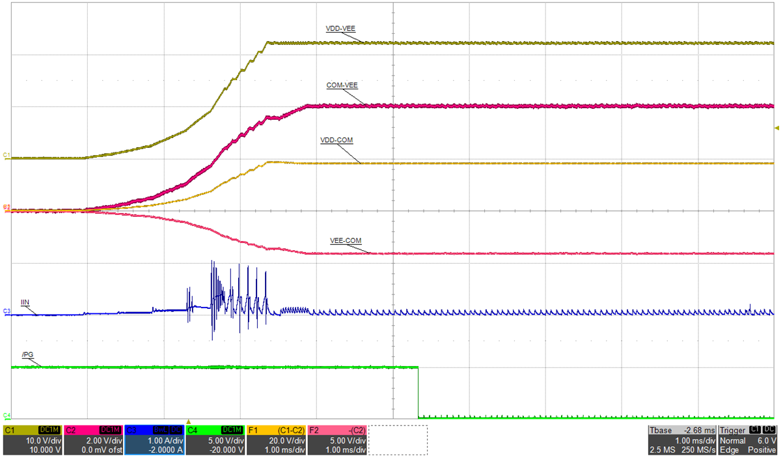781x456 pixels.
Task: Click the trigger position triangle above the descriptors
Action: point(189,422)
